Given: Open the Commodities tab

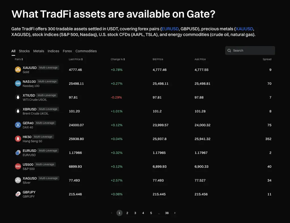Looking at the screenshot, I should click(x=86, y=51).
